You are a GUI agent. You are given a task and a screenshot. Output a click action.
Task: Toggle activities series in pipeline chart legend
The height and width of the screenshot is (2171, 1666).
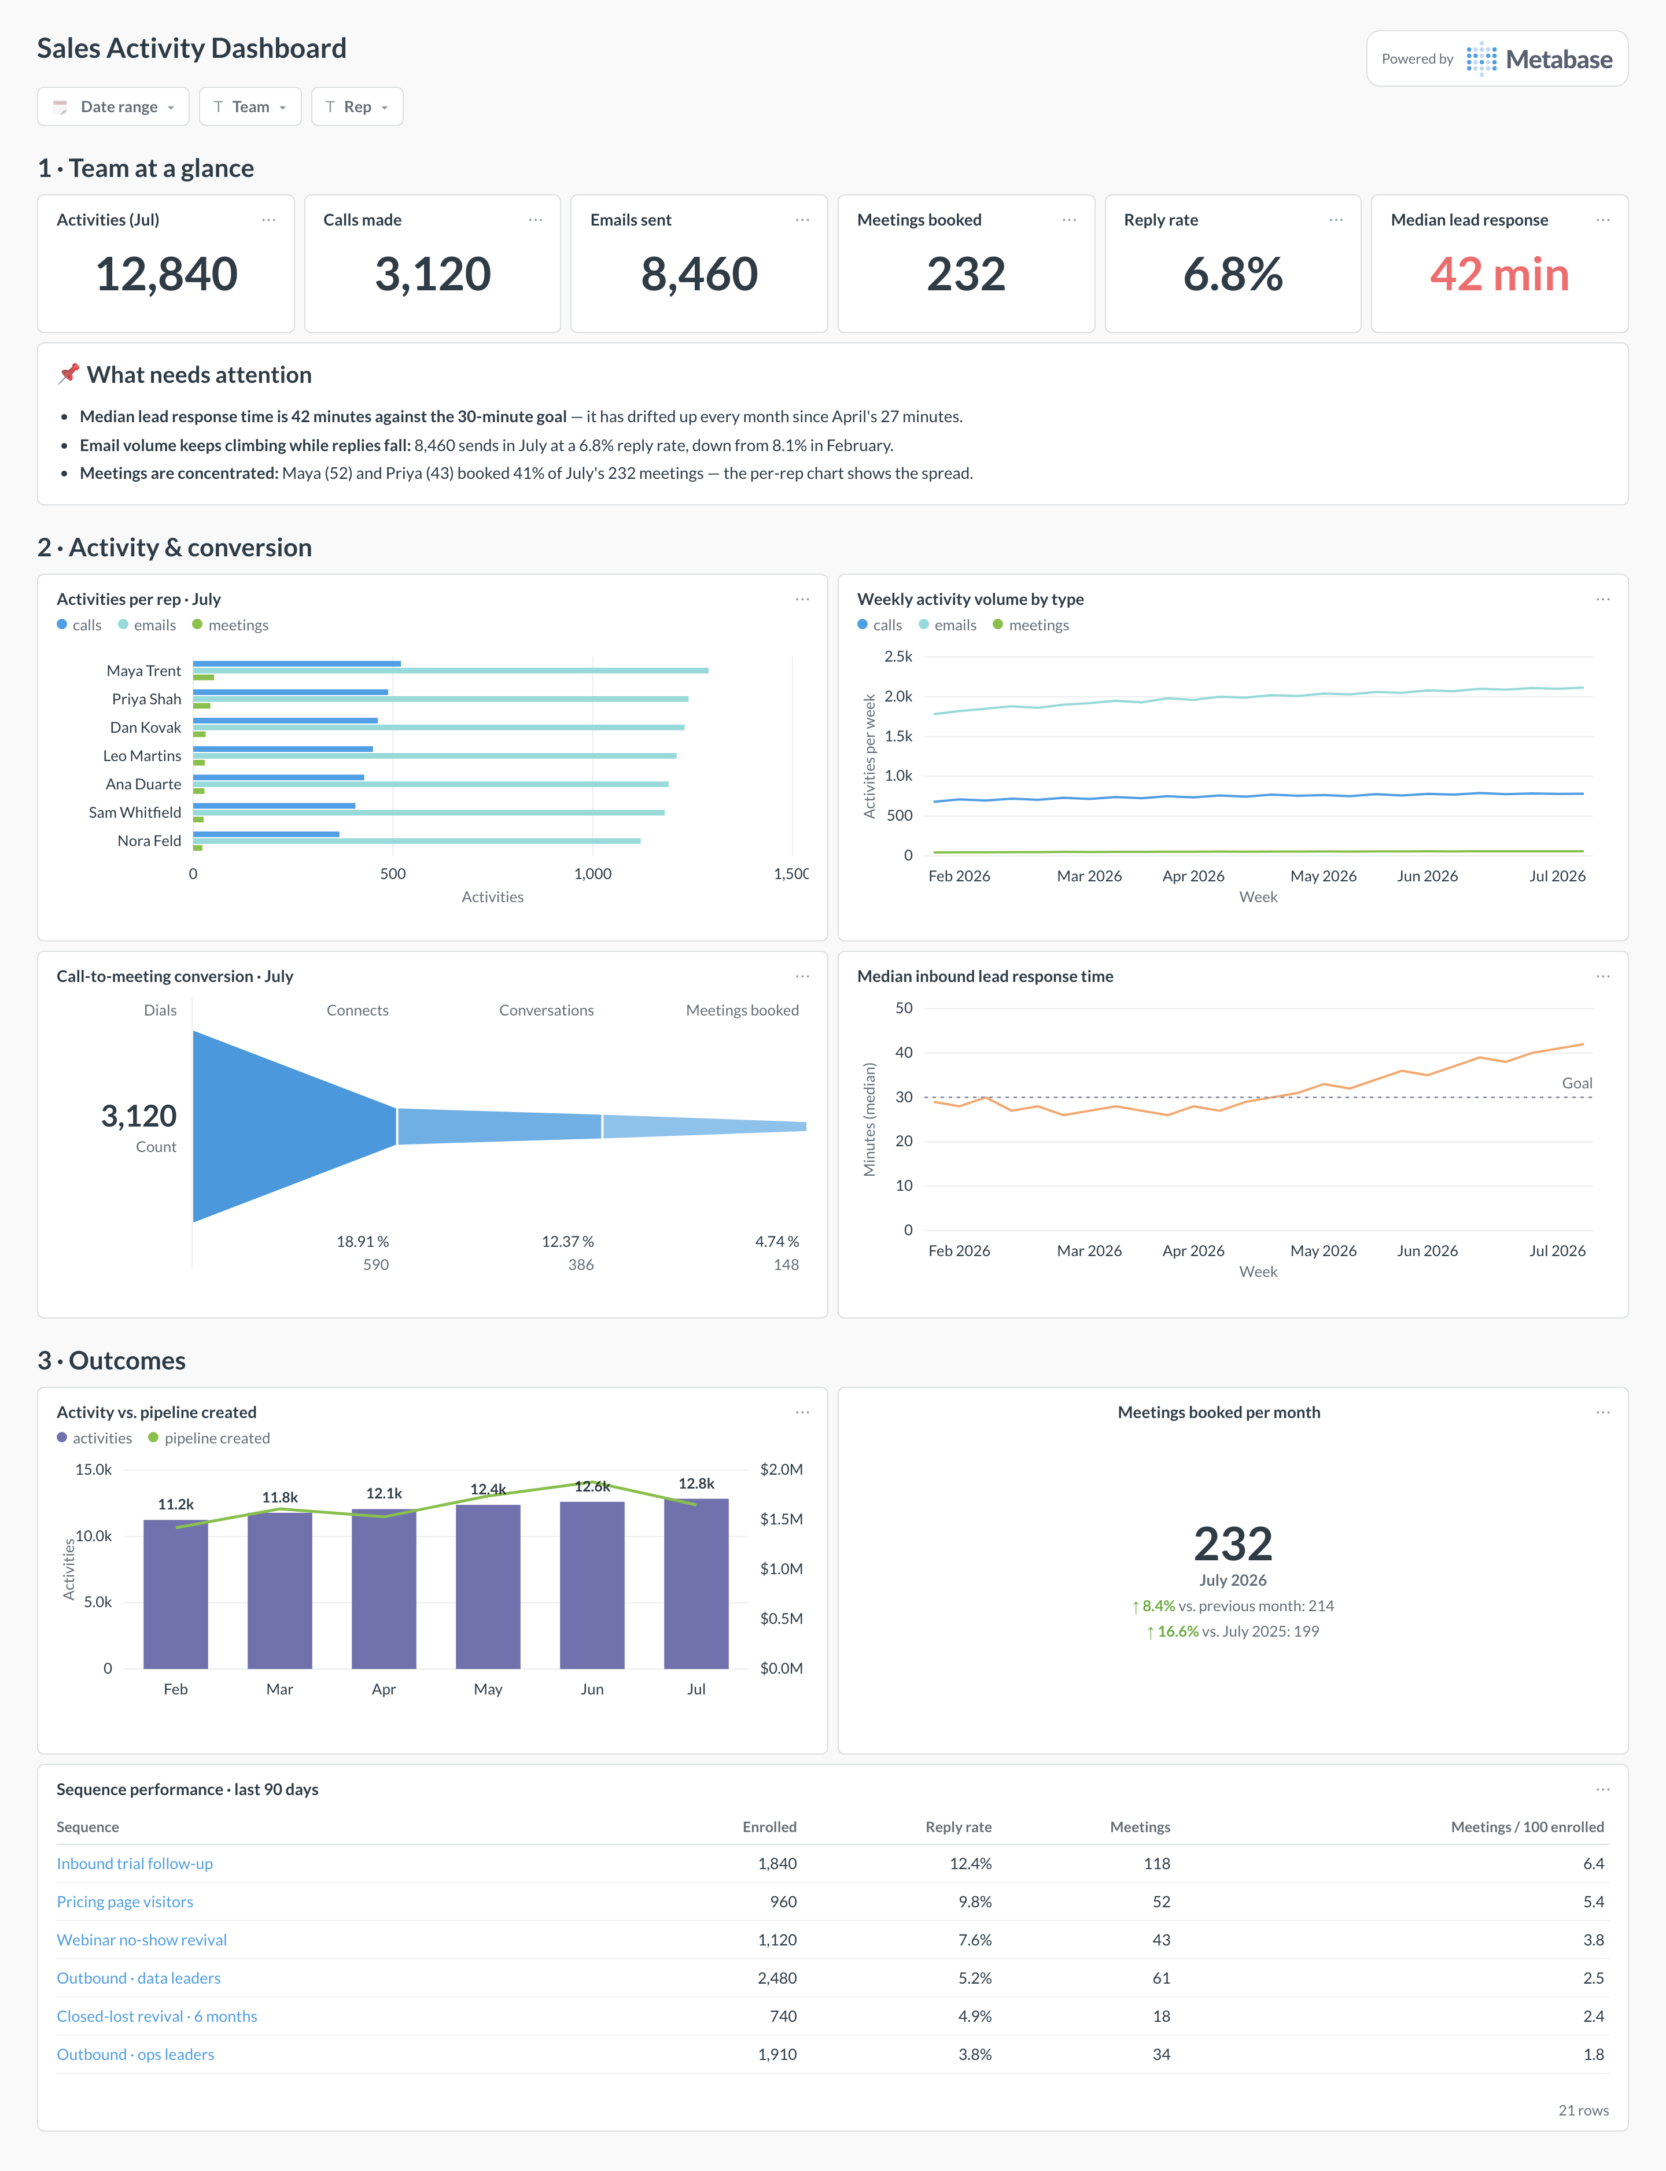pos(94,1438)
